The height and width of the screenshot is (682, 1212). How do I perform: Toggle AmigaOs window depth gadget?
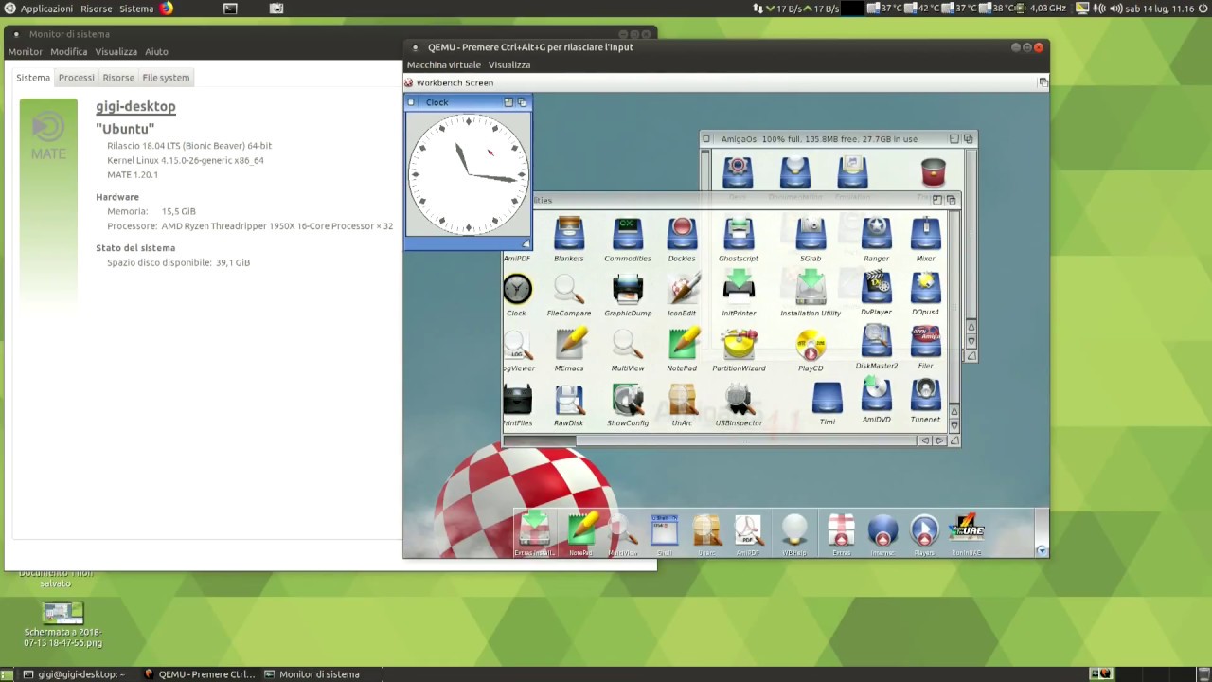click(968, 138)
